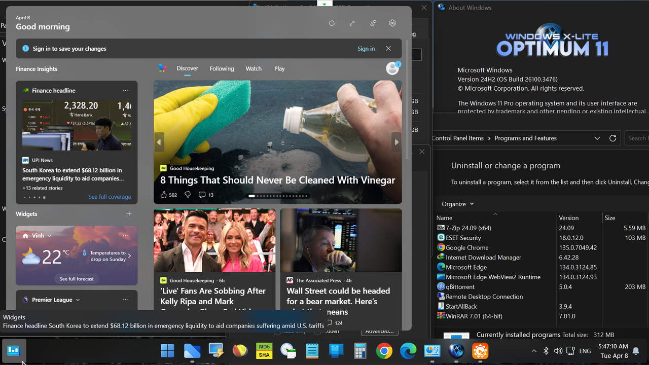The width and height of the screenshot is (649, 365).
Task: Switch to the Following tab
Action: [x=222, y=68]
